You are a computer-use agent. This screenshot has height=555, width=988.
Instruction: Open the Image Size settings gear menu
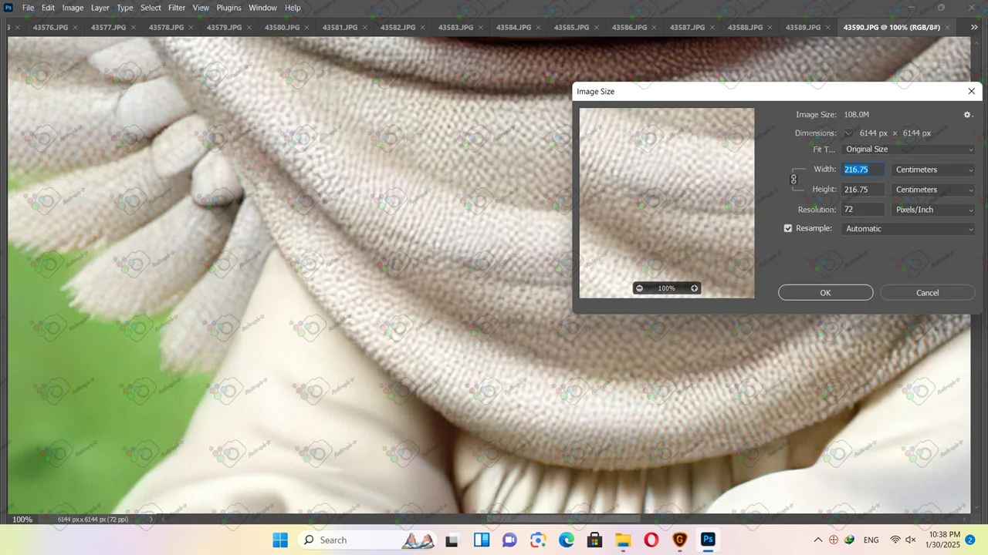pos(967,115)
